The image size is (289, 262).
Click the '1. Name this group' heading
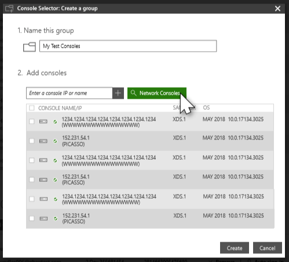point(46,31)
